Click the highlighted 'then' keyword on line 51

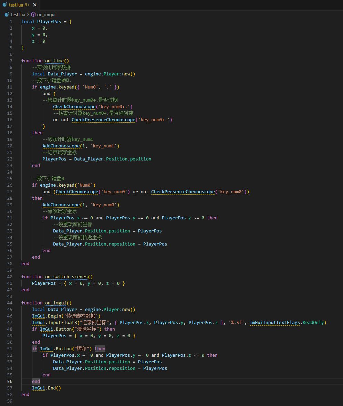(x=100, y=348)
